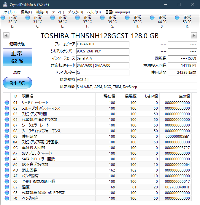Click the 消去回数 item name
Viewport: 200px width, 205px height.
(x=30, y=170)
